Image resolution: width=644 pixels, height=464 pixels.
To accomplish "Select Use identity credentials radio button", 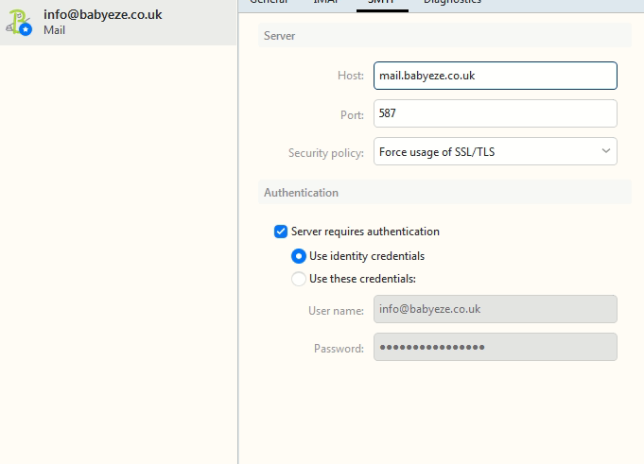I will [x=299, y=256].
